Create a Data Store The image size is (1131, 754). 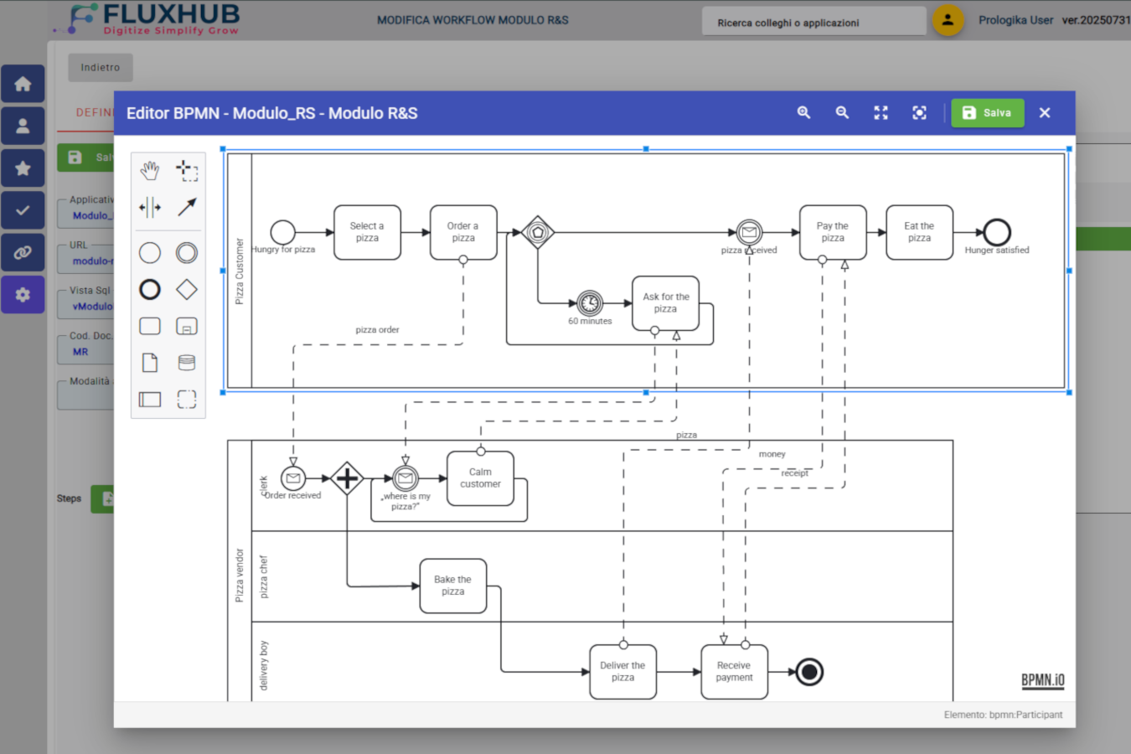186,362
